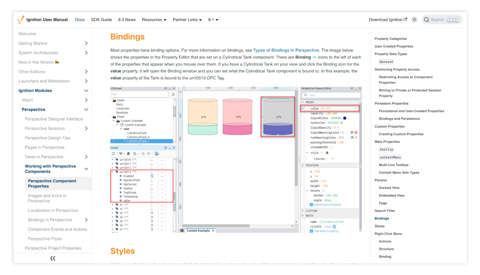Image resolution: width=480 pixels, height=275 pixels.
Task: Go to Perspective Pipes in the sidebar
Action: coord(45,239)
